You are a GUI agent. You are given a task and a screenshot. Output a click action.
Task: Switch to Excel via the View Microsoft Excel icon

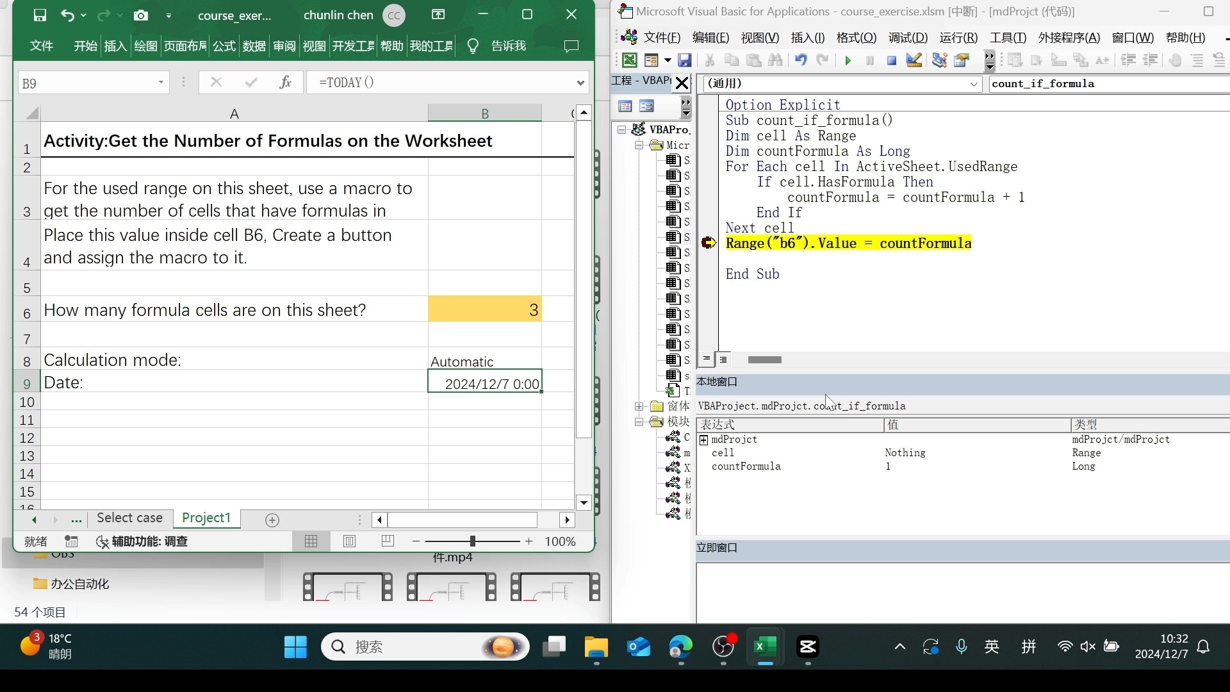630,60
